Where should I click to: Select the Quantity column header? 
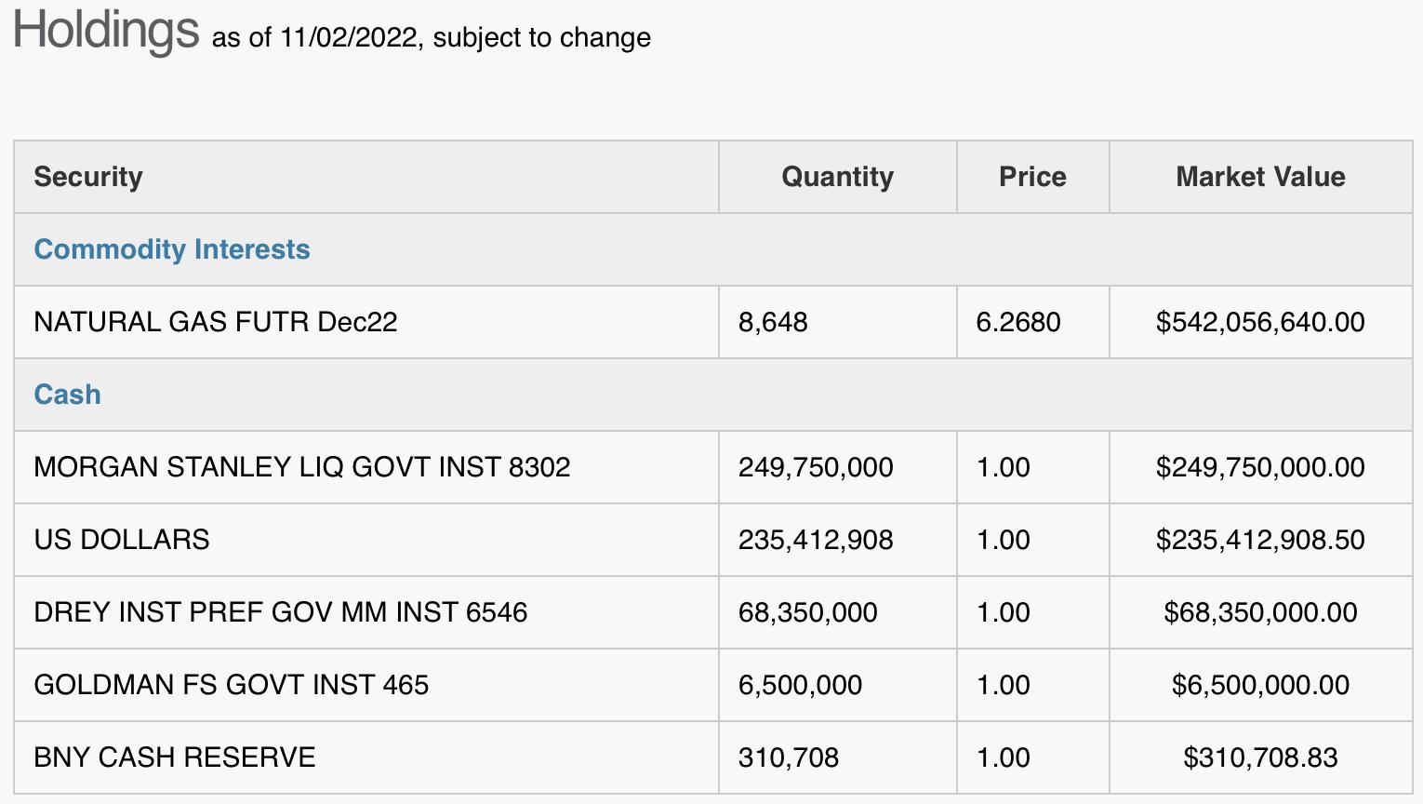pos(837,177)
